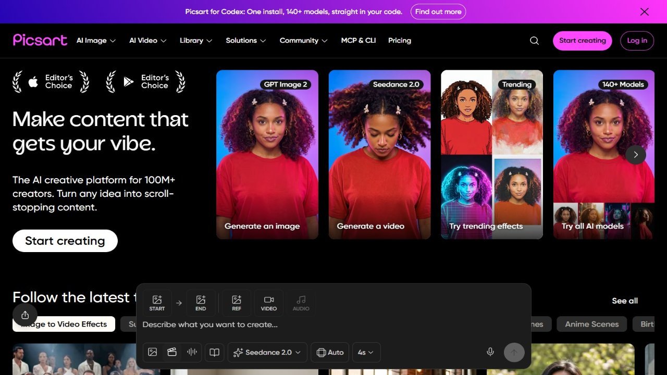Viewport: 667px width, 375px height.
Task: Activate microphone voice input
Action: 490,352
